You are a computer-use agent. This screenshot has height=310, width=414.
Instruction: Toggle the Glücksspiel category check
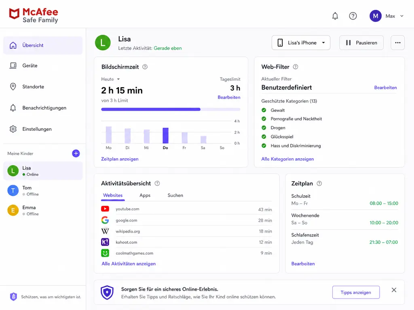coord(264,136)
